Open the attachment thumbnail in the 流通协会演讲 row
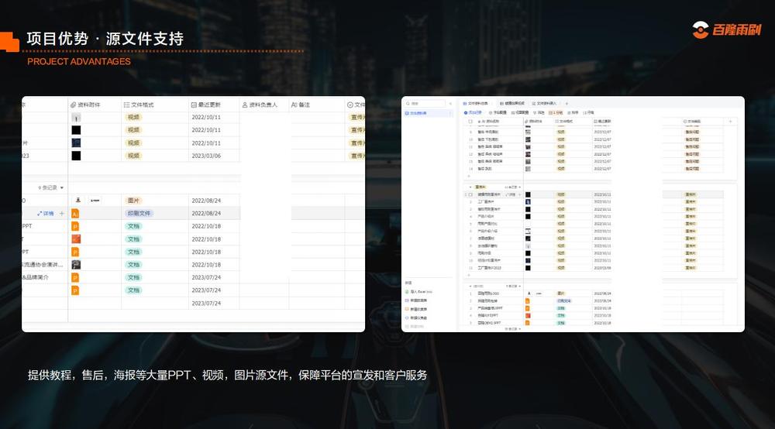775x429 pixels. point(76,265)
